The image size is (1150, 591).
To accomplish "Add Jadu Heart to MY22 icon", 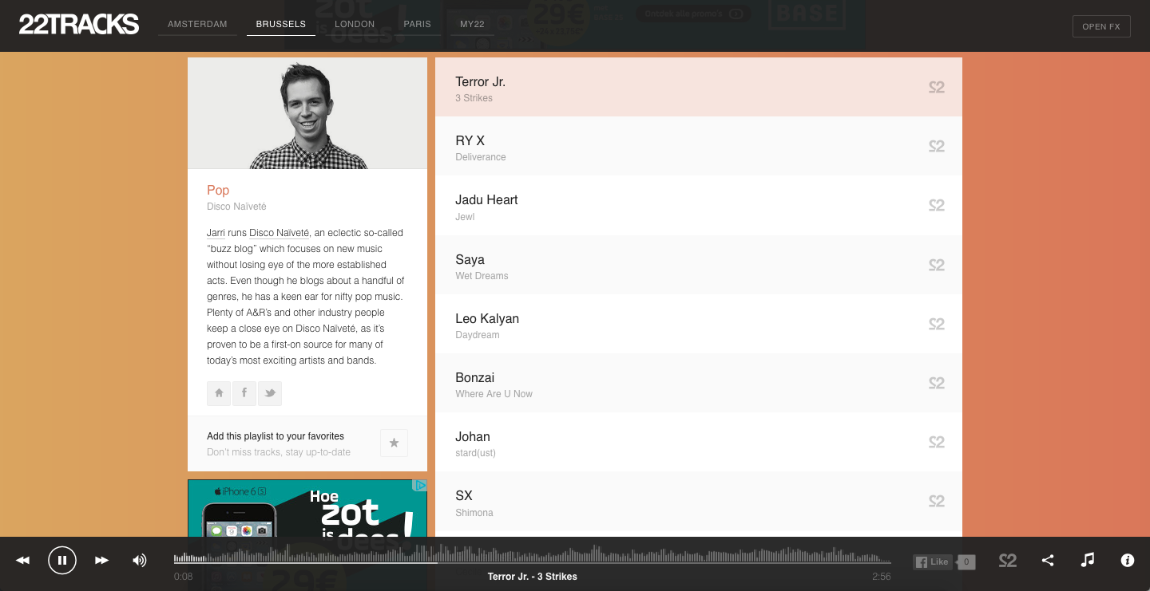I will click(x=937, y=205).
